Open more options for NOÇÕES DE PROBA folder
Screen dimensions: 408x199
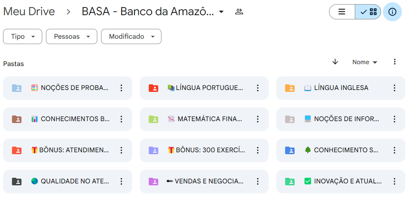122,88
